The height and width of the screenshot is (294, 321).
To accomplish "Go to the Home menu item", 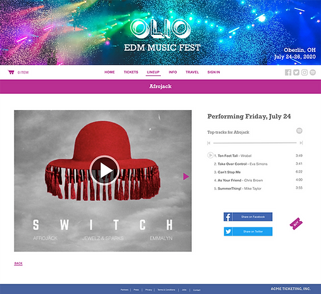I will pos(110,72).
